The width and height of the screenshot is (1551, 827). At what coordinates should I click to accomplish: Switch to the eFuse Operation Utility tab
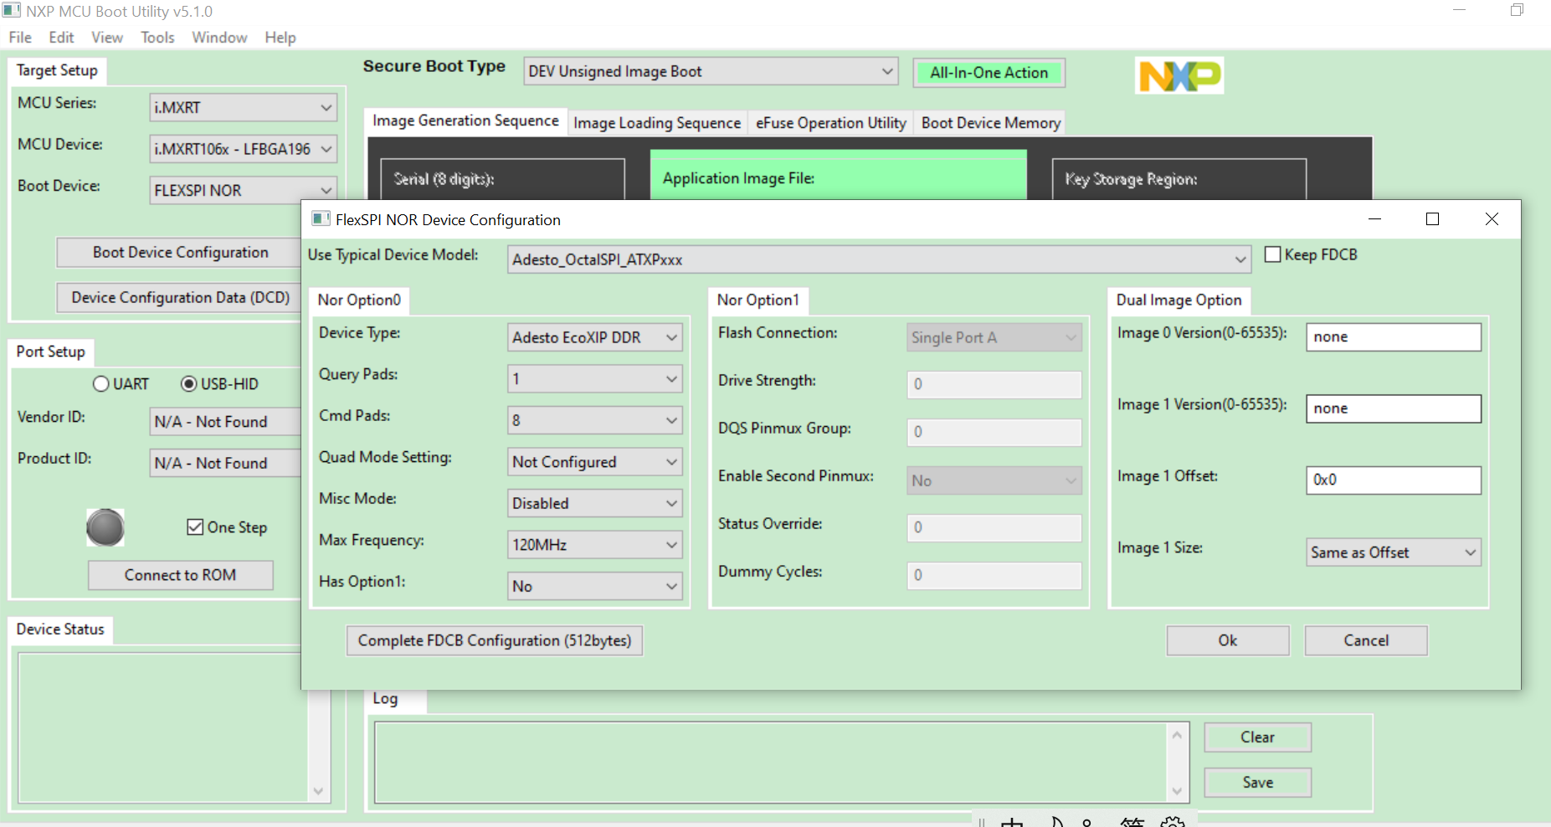829,122
